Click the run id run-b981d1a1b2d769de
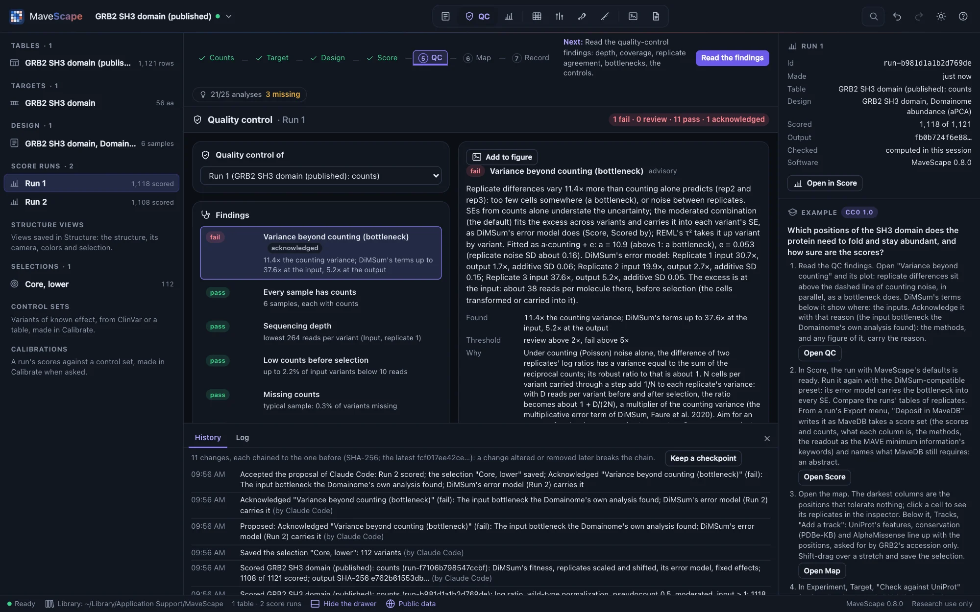The image size is (980, 612). (x=927, y=63)
